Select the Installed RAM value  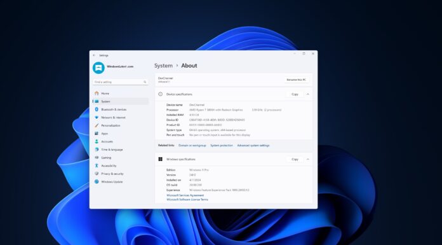pyautogui.click(x=194, y=115)
